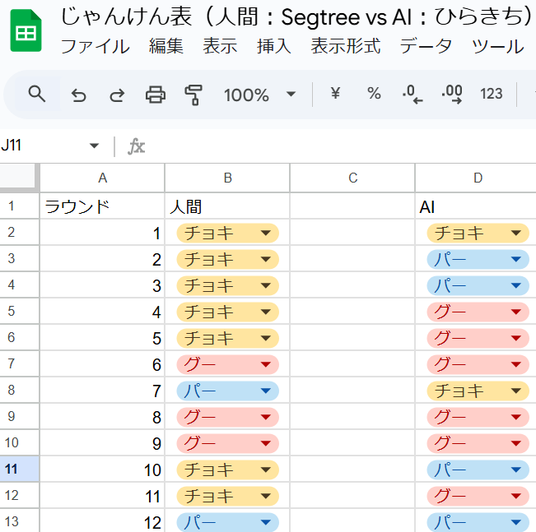Click the redo arrow icon
Image resolution: width=536 pixels, height=532 pixels.
[x=117, y=95]
